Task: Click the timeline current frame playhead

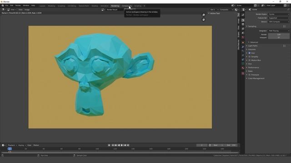Action: [x=10, y=149]
